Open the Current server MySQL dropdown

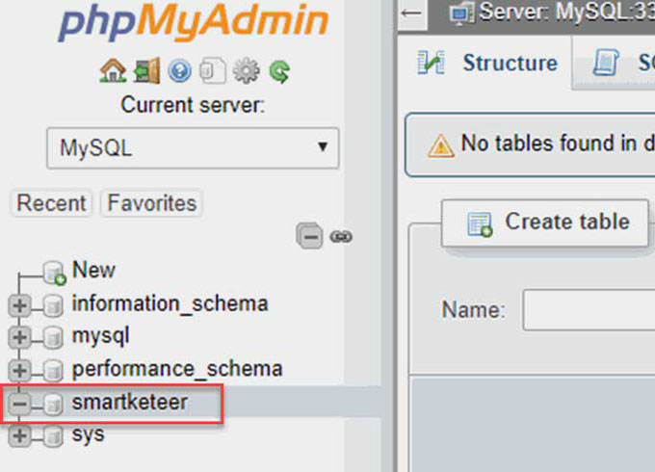coord(193,148)
